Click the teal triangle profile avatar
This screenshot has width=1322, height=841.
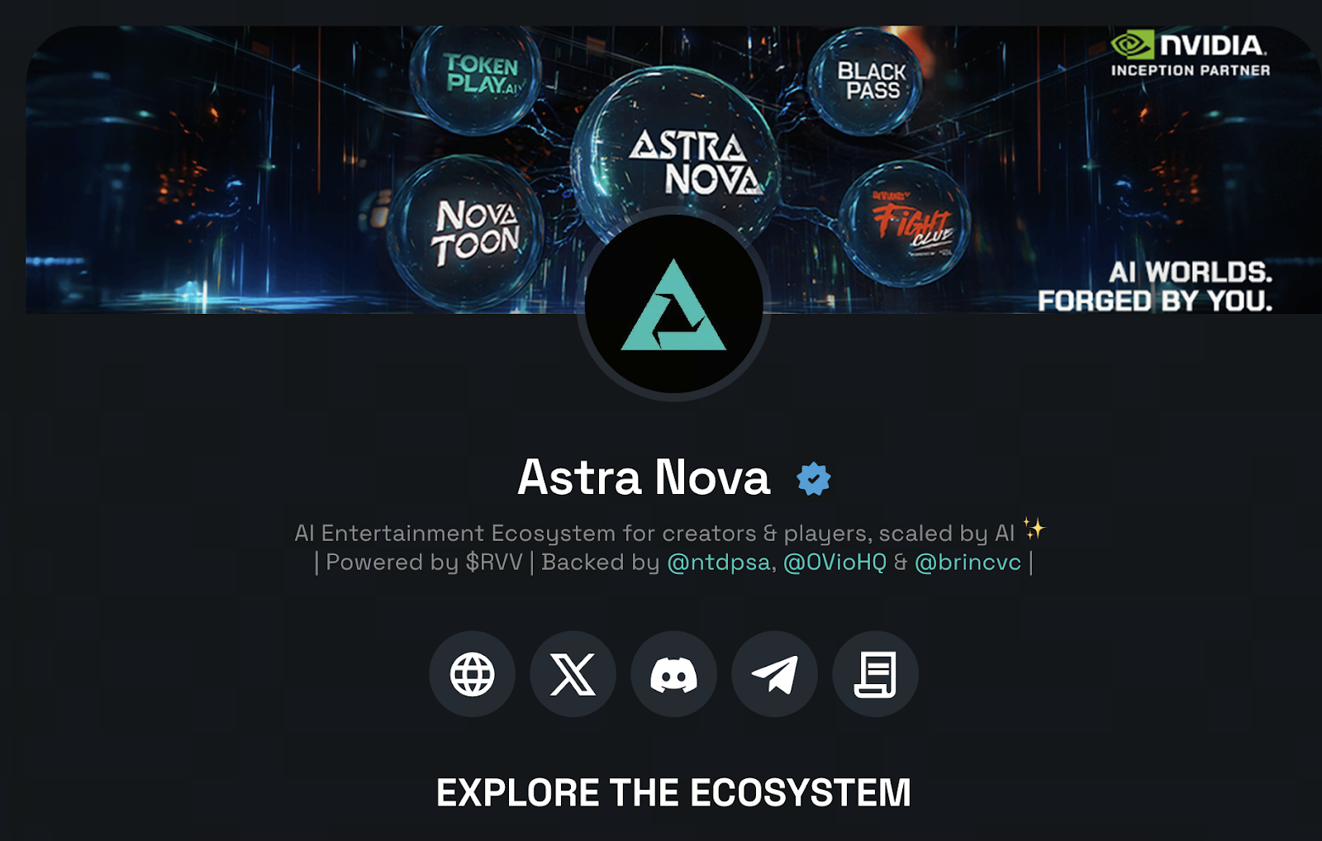click(x=673, y=304)
